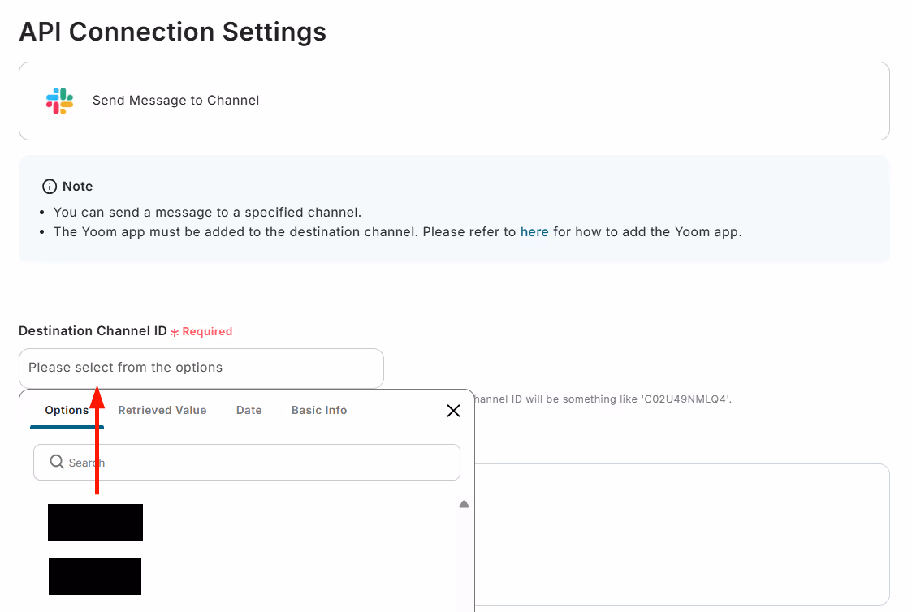
Task: Click the Destination Channel ID label
Action: tap(93, 331)
